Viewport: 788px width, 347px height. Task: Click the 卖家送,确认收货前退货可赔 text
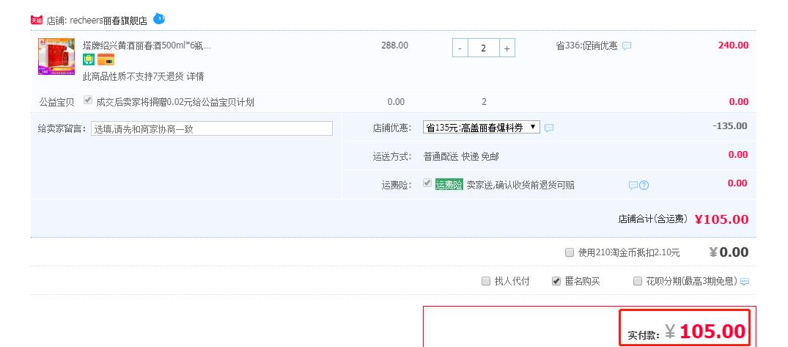[x=520, y=185]
